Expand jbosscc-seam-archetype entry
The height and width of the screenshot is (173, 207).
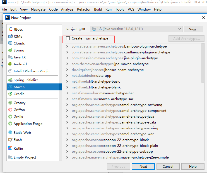point(67,70)
